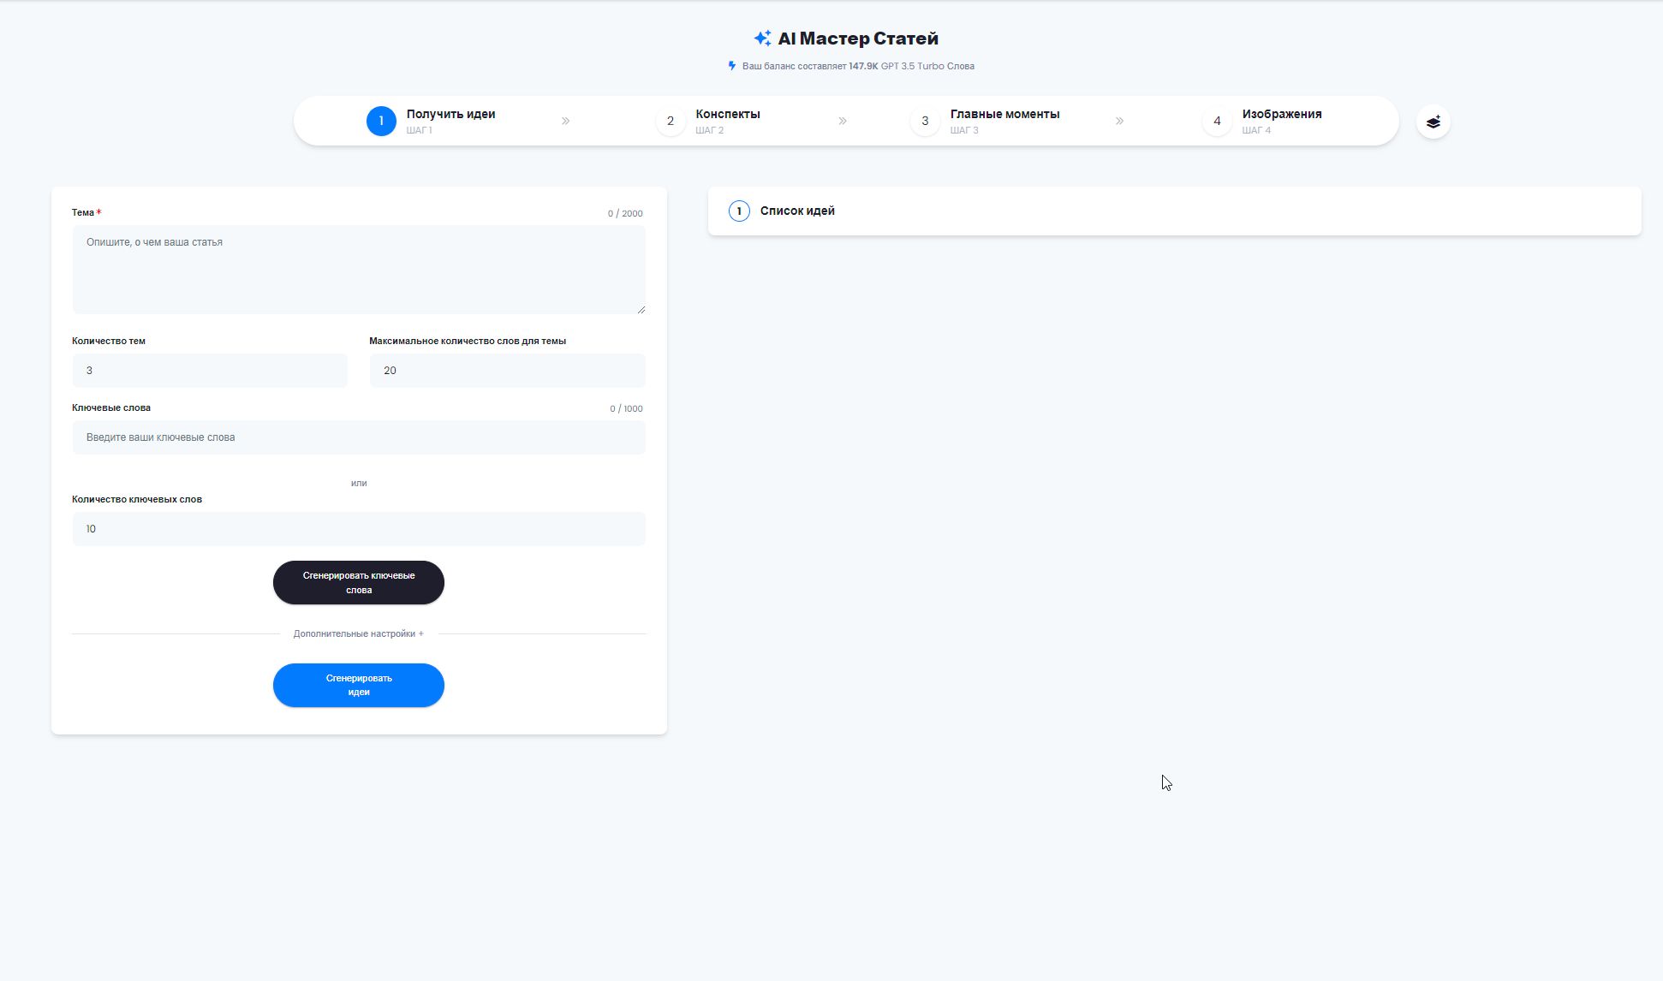Click the Ключевые слова input field
Image resolution: width=1663 pixels, height=981 pixels.
[358, 437]
